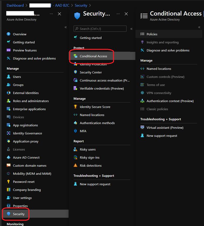Go to Dashboard breadcrumb link

[x=15, y=6]
